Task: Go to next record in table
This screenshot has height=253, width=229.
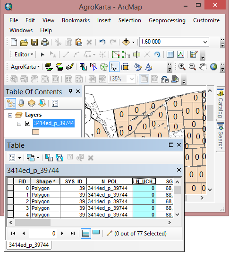Action: [62, 233]
